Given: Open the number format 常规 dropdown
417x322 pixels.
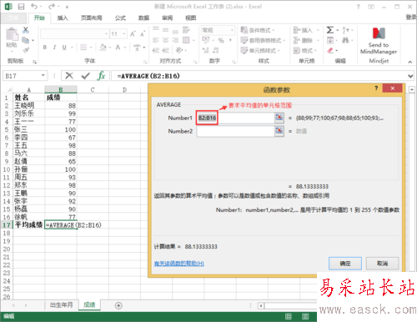Looking at the screenshot, I should (x=232, y=30).
